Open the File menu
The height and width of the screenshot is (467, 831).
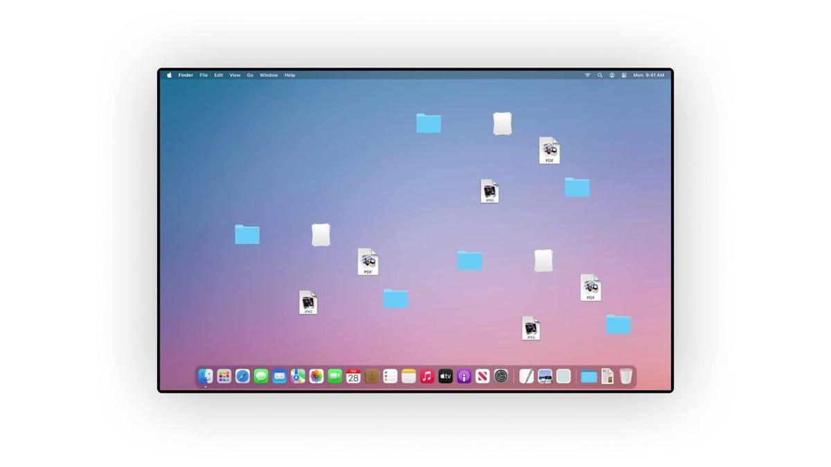[204, 75]
